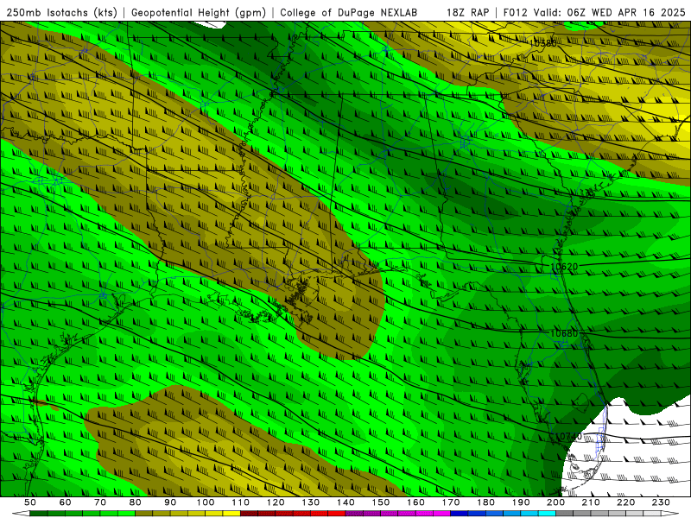Click the 10740 height contour label
This screenshot has width=691, height=518.
568,437
